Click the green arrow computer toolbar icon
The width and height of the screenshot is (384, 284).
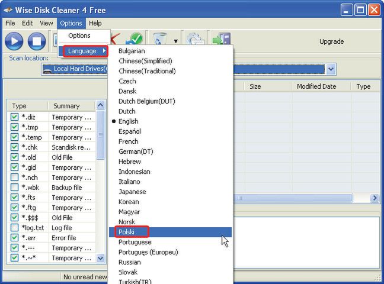(x=222, y=38)
